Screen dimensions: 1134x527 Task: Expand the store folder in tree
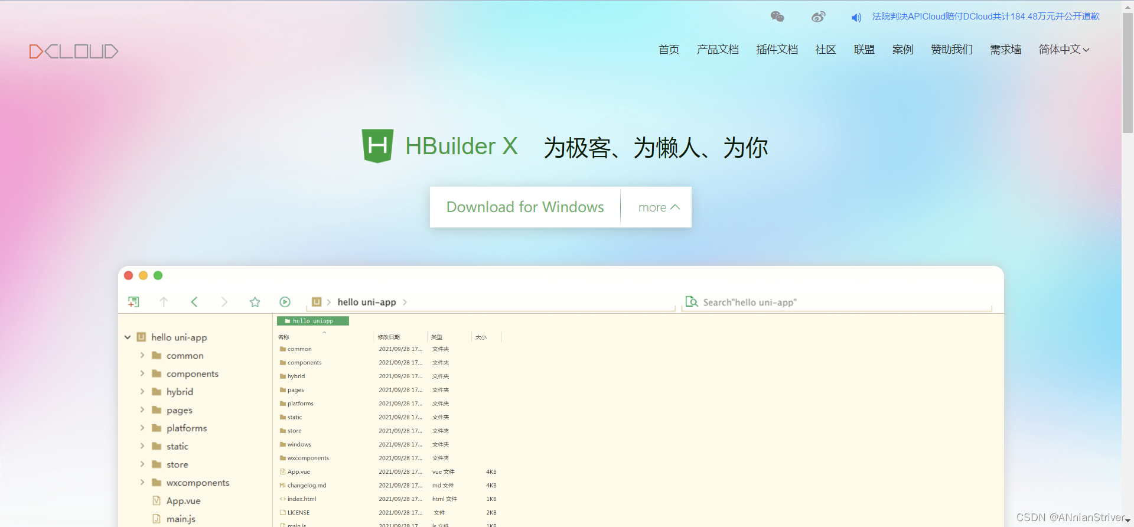[x=142, y=464]
